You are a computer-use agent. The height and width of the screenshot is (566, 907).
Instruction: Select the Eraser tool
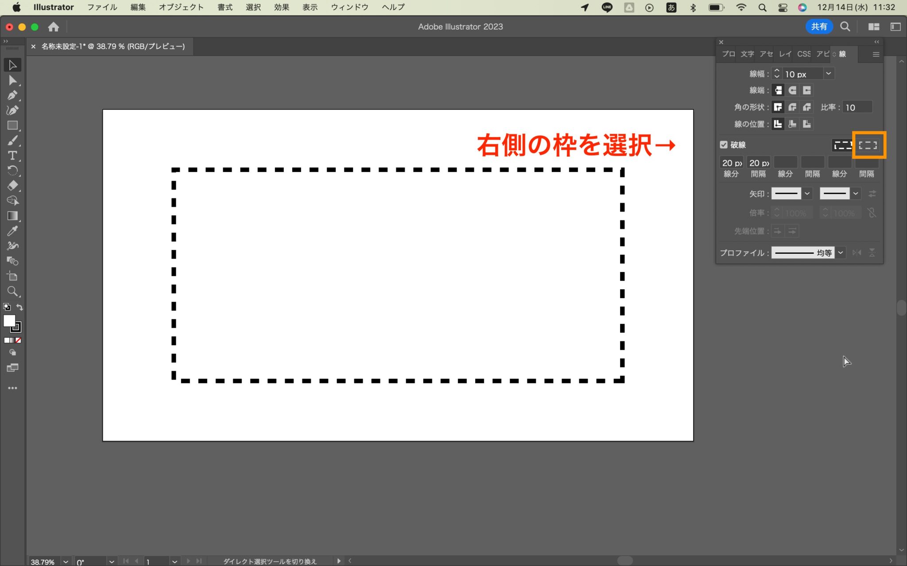click(x=12, y=186)
